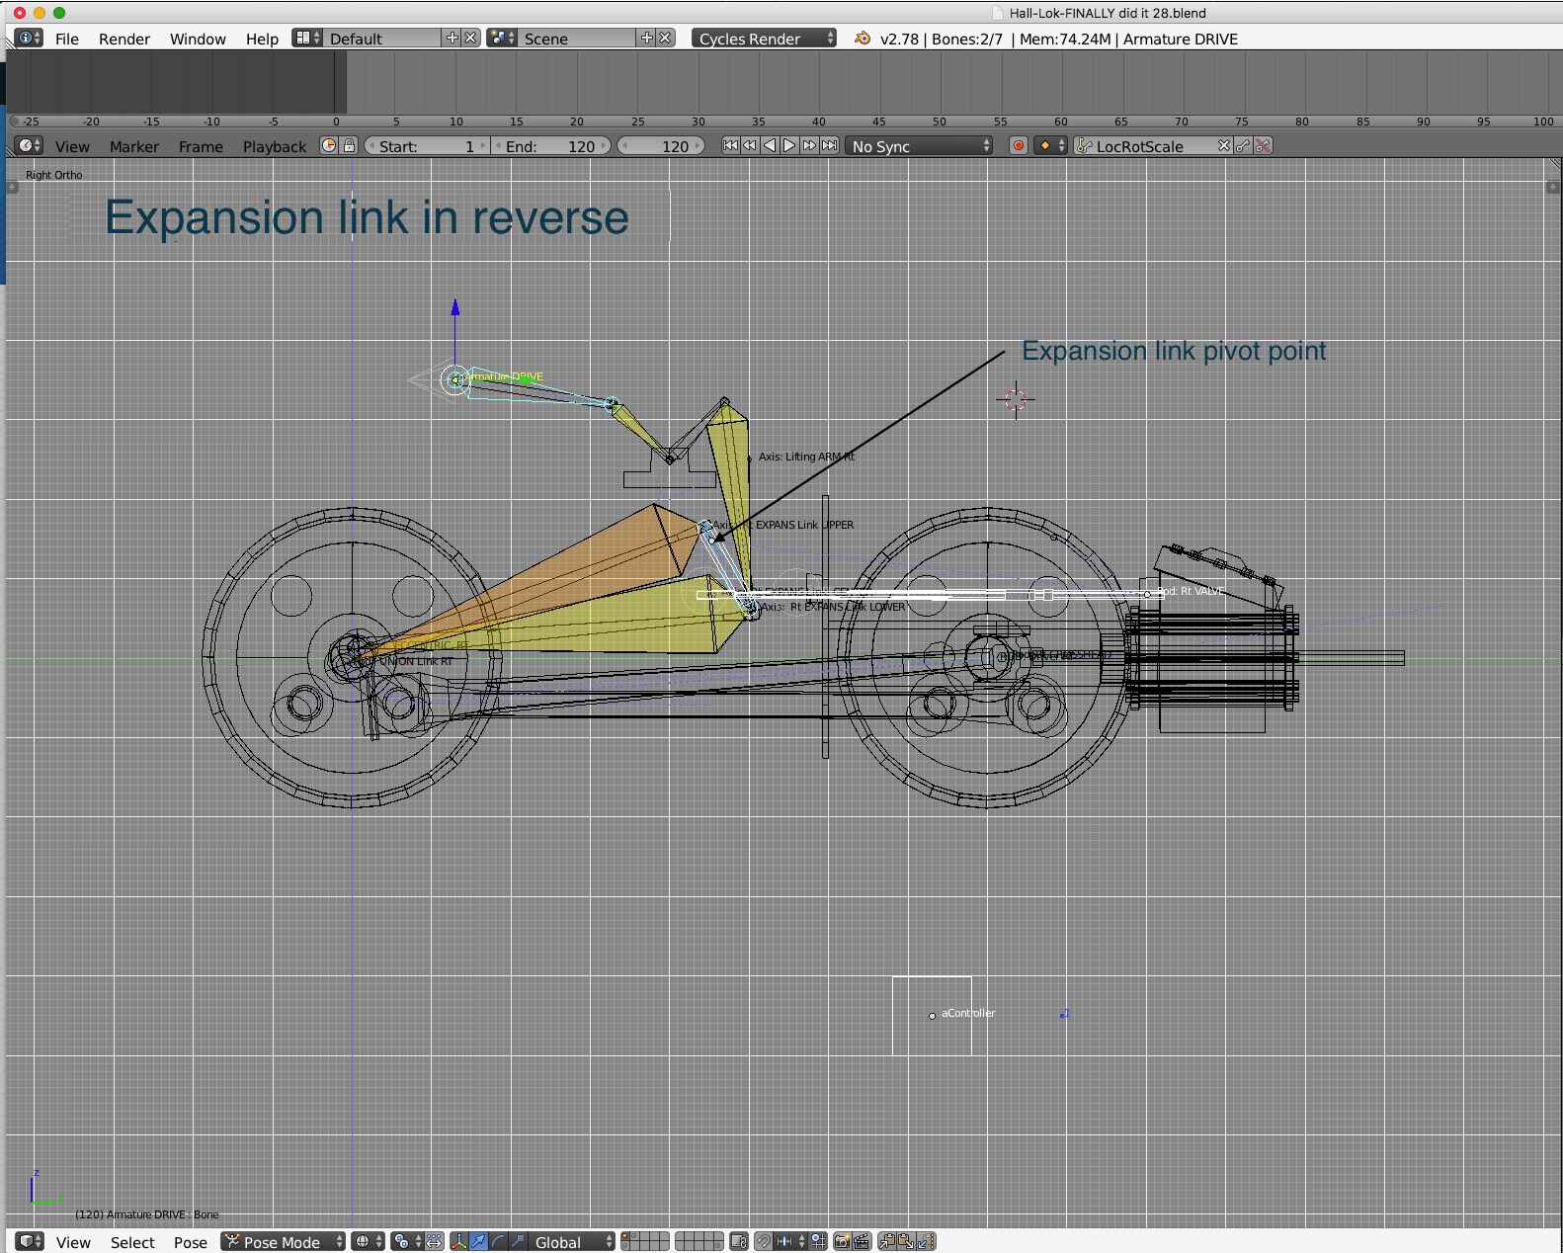Open the timeline View menu
The image size is (1563, 1253).
click(x=72, y=146)
